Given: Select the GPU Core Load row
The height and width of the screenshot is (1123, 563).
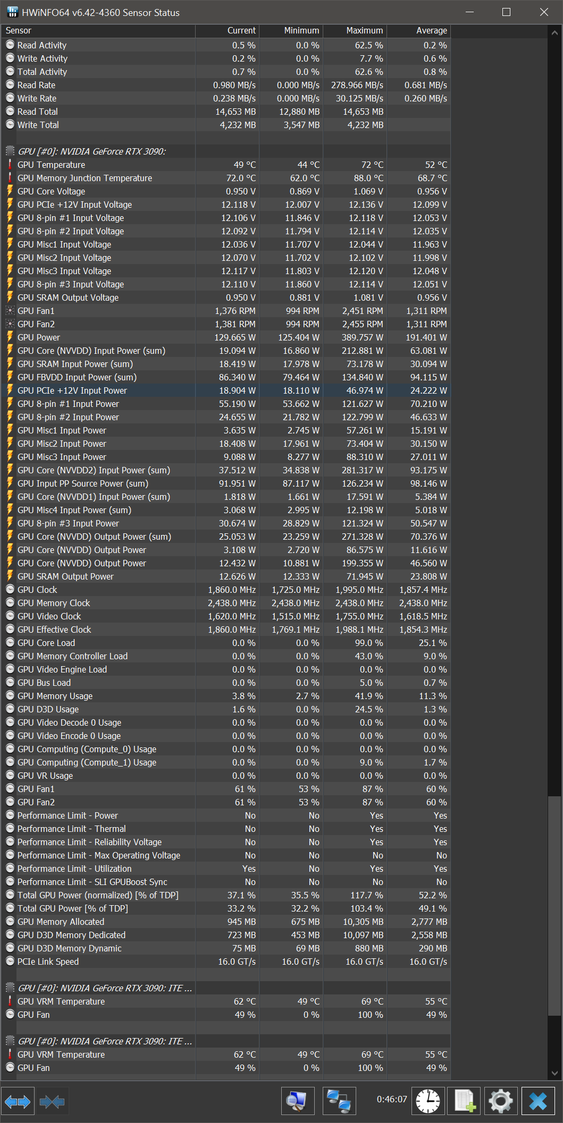Looking at the screenshot, I should coord(226,643).
